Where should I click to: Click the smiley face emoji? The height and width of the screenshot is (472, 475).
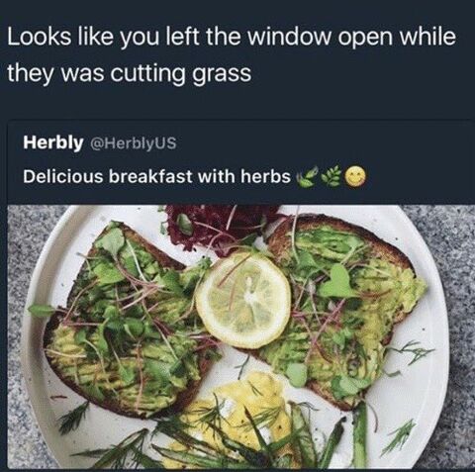[355, 177]
